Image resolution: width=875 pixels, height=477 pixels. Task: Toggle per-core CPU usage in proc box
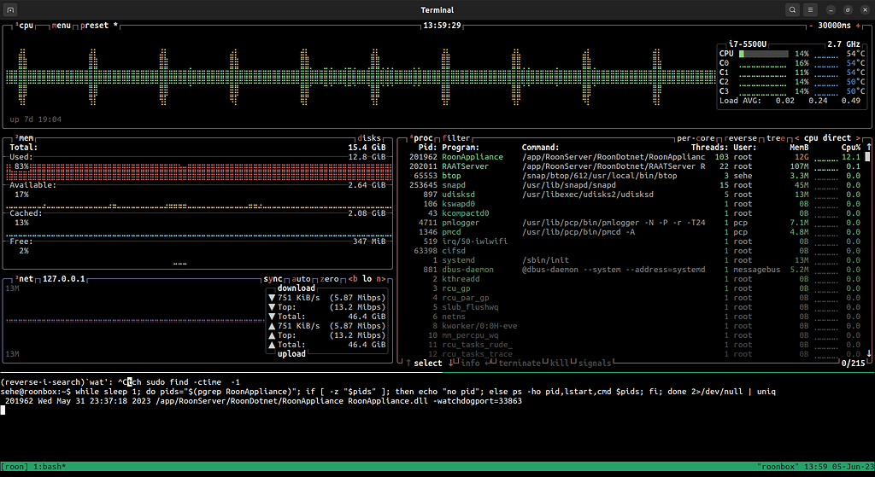[696, 137]
